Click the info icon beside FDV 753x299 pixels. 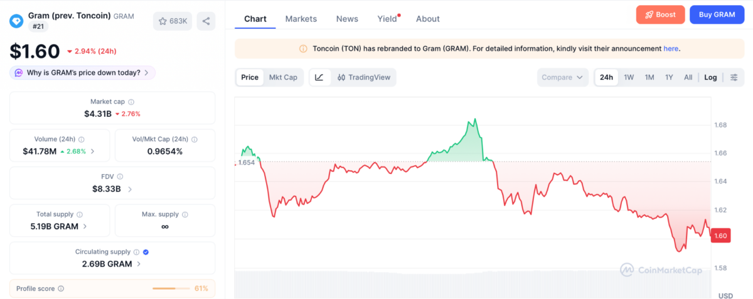[x=120, y=177]
